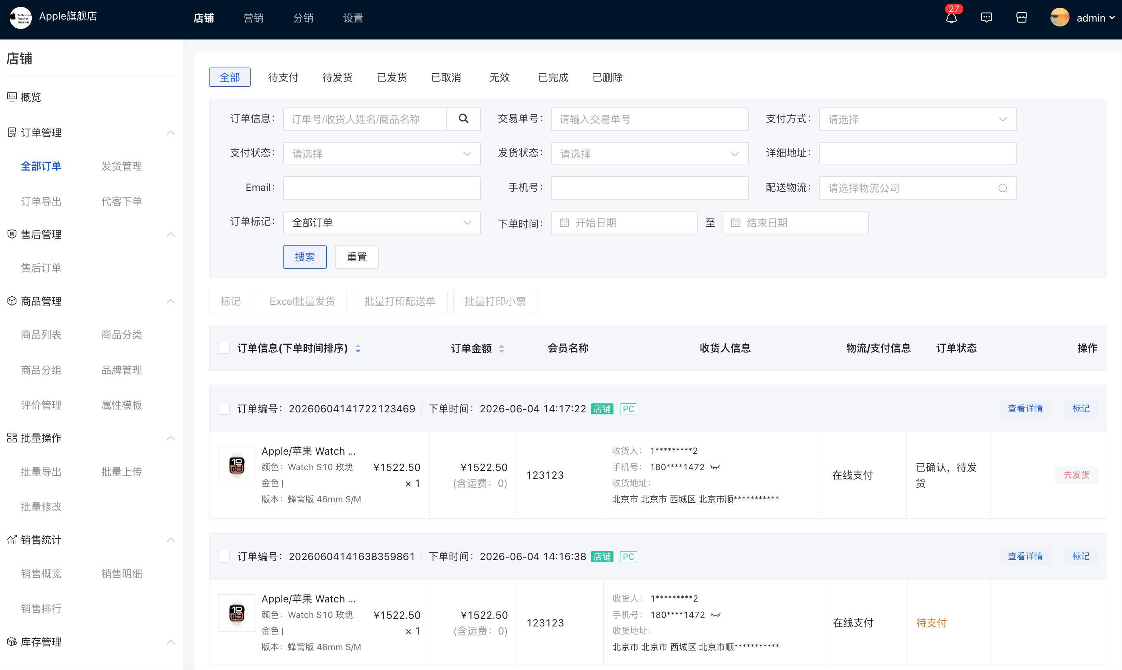Select checkbox for order 20260604141638359861
This screenshot has height=670, width=1122.
coord(224,556)
